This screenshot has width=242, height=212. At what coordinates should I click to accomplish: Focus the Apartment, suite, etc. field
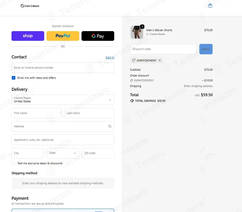click(x=63, y=140)
